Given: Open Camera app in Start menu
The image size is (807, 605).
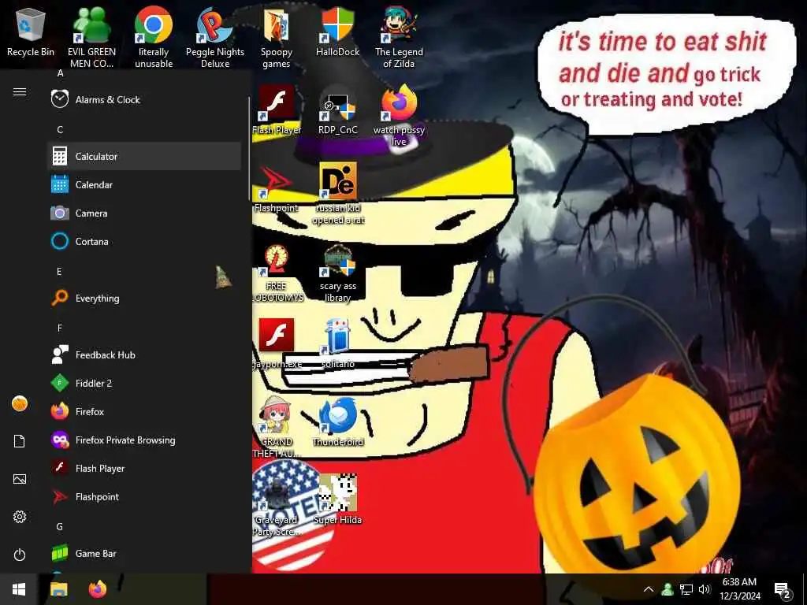Looking at the screenshot, I should coord(144,213).
